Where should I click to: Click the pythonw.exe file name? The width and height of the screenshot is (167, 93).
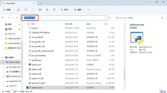[37, 88]
